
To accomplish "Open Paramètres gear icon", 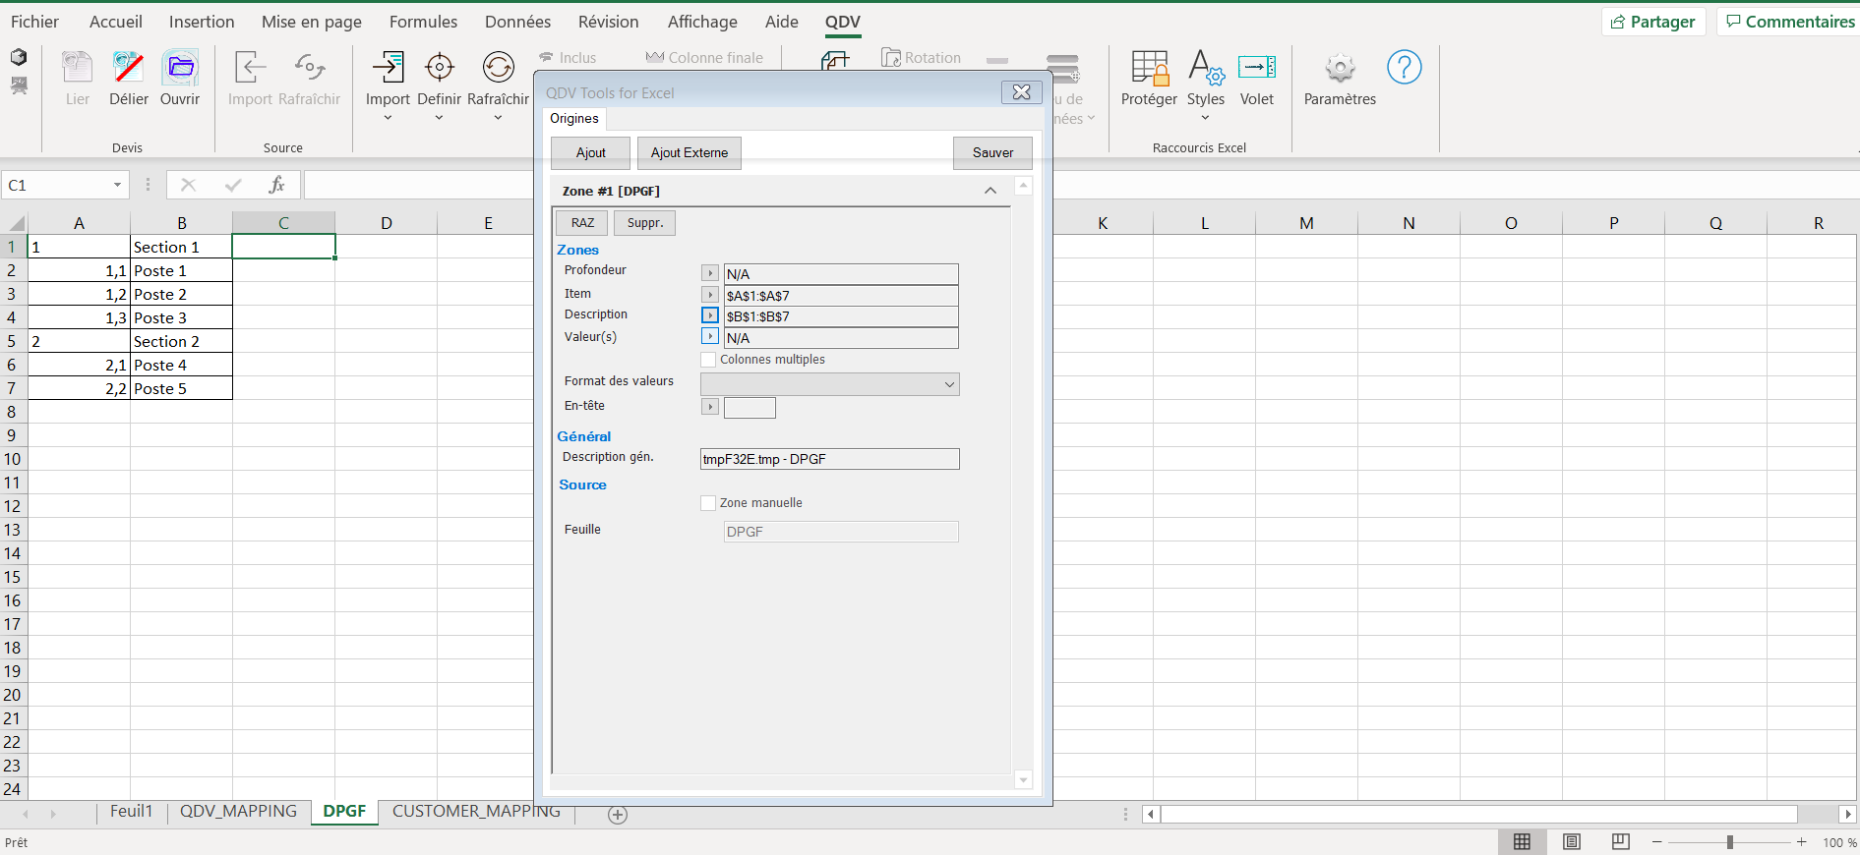I will (x=1340, y=68).
